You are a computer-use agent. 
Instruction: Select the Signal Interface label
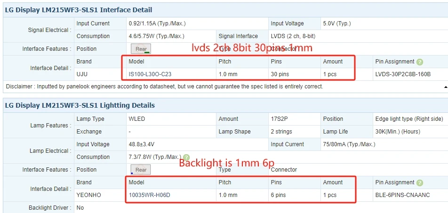tap(238, 36)
